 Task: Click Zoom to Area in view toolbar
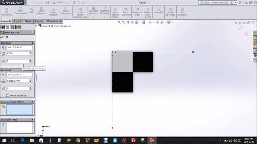[x=123, y=22]
